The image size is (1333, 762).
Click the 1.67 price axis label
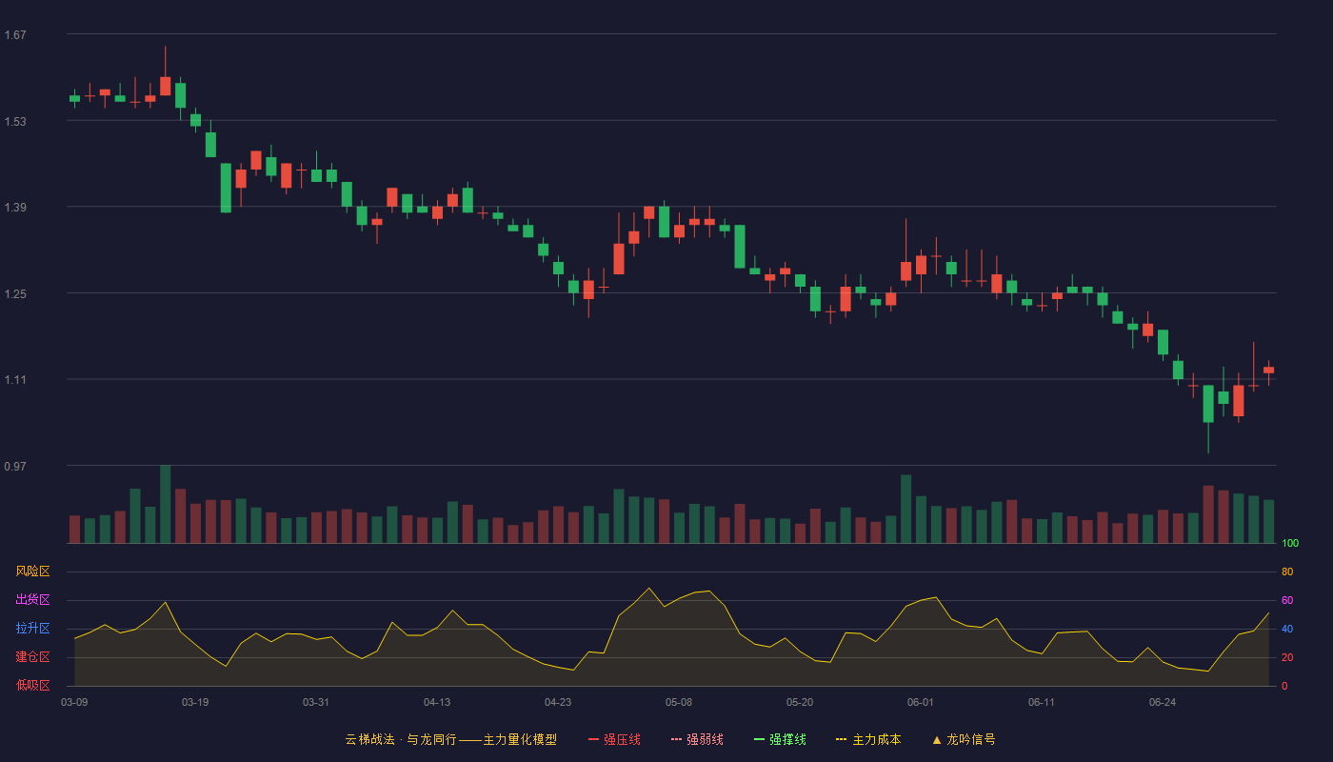pyautogui.click(x=15, y=35)
